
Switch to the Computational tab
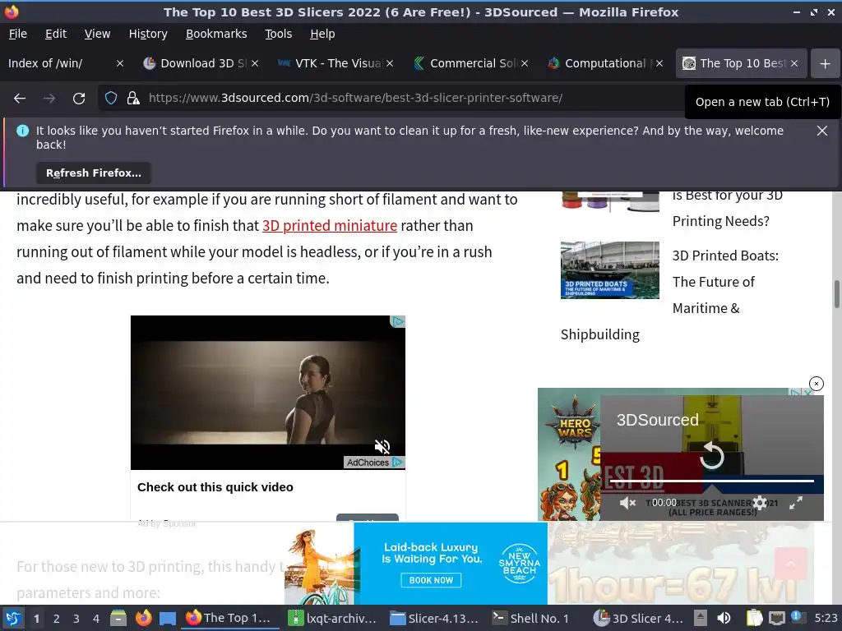[x=600, y=63]
